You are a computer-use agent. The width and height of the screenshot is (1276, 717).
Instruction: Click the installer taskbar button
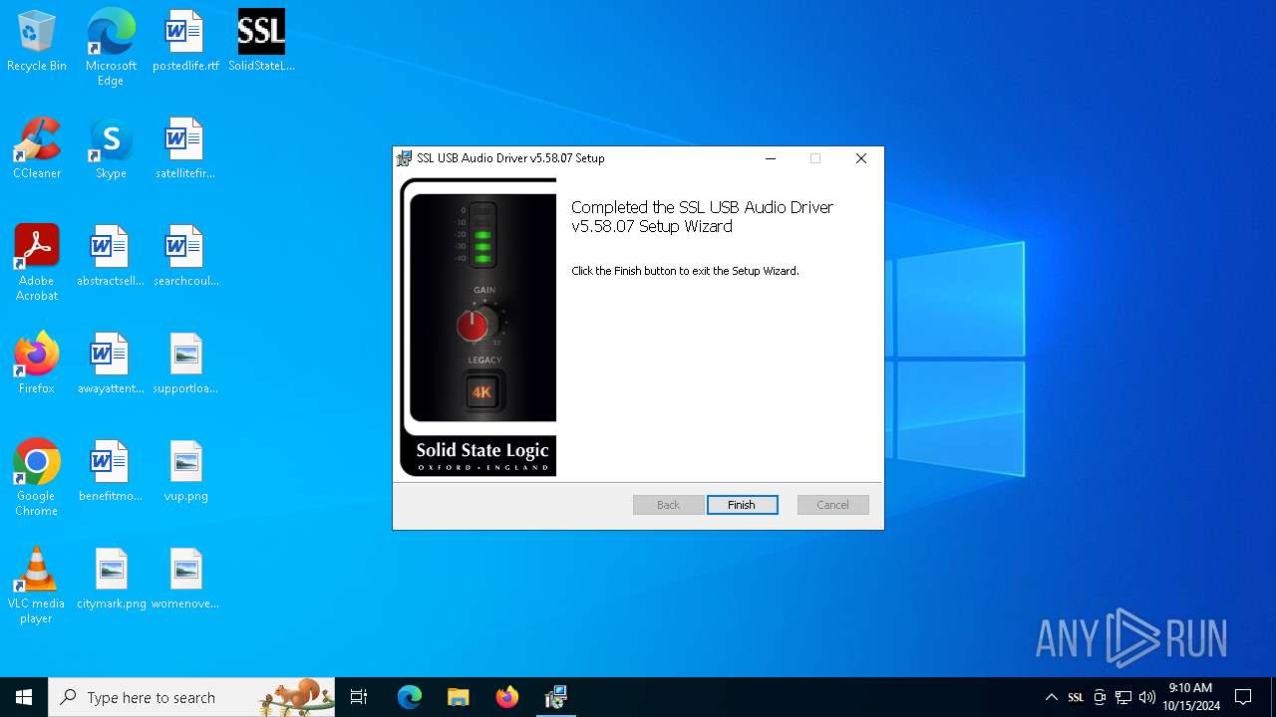[x=556, y=697]
